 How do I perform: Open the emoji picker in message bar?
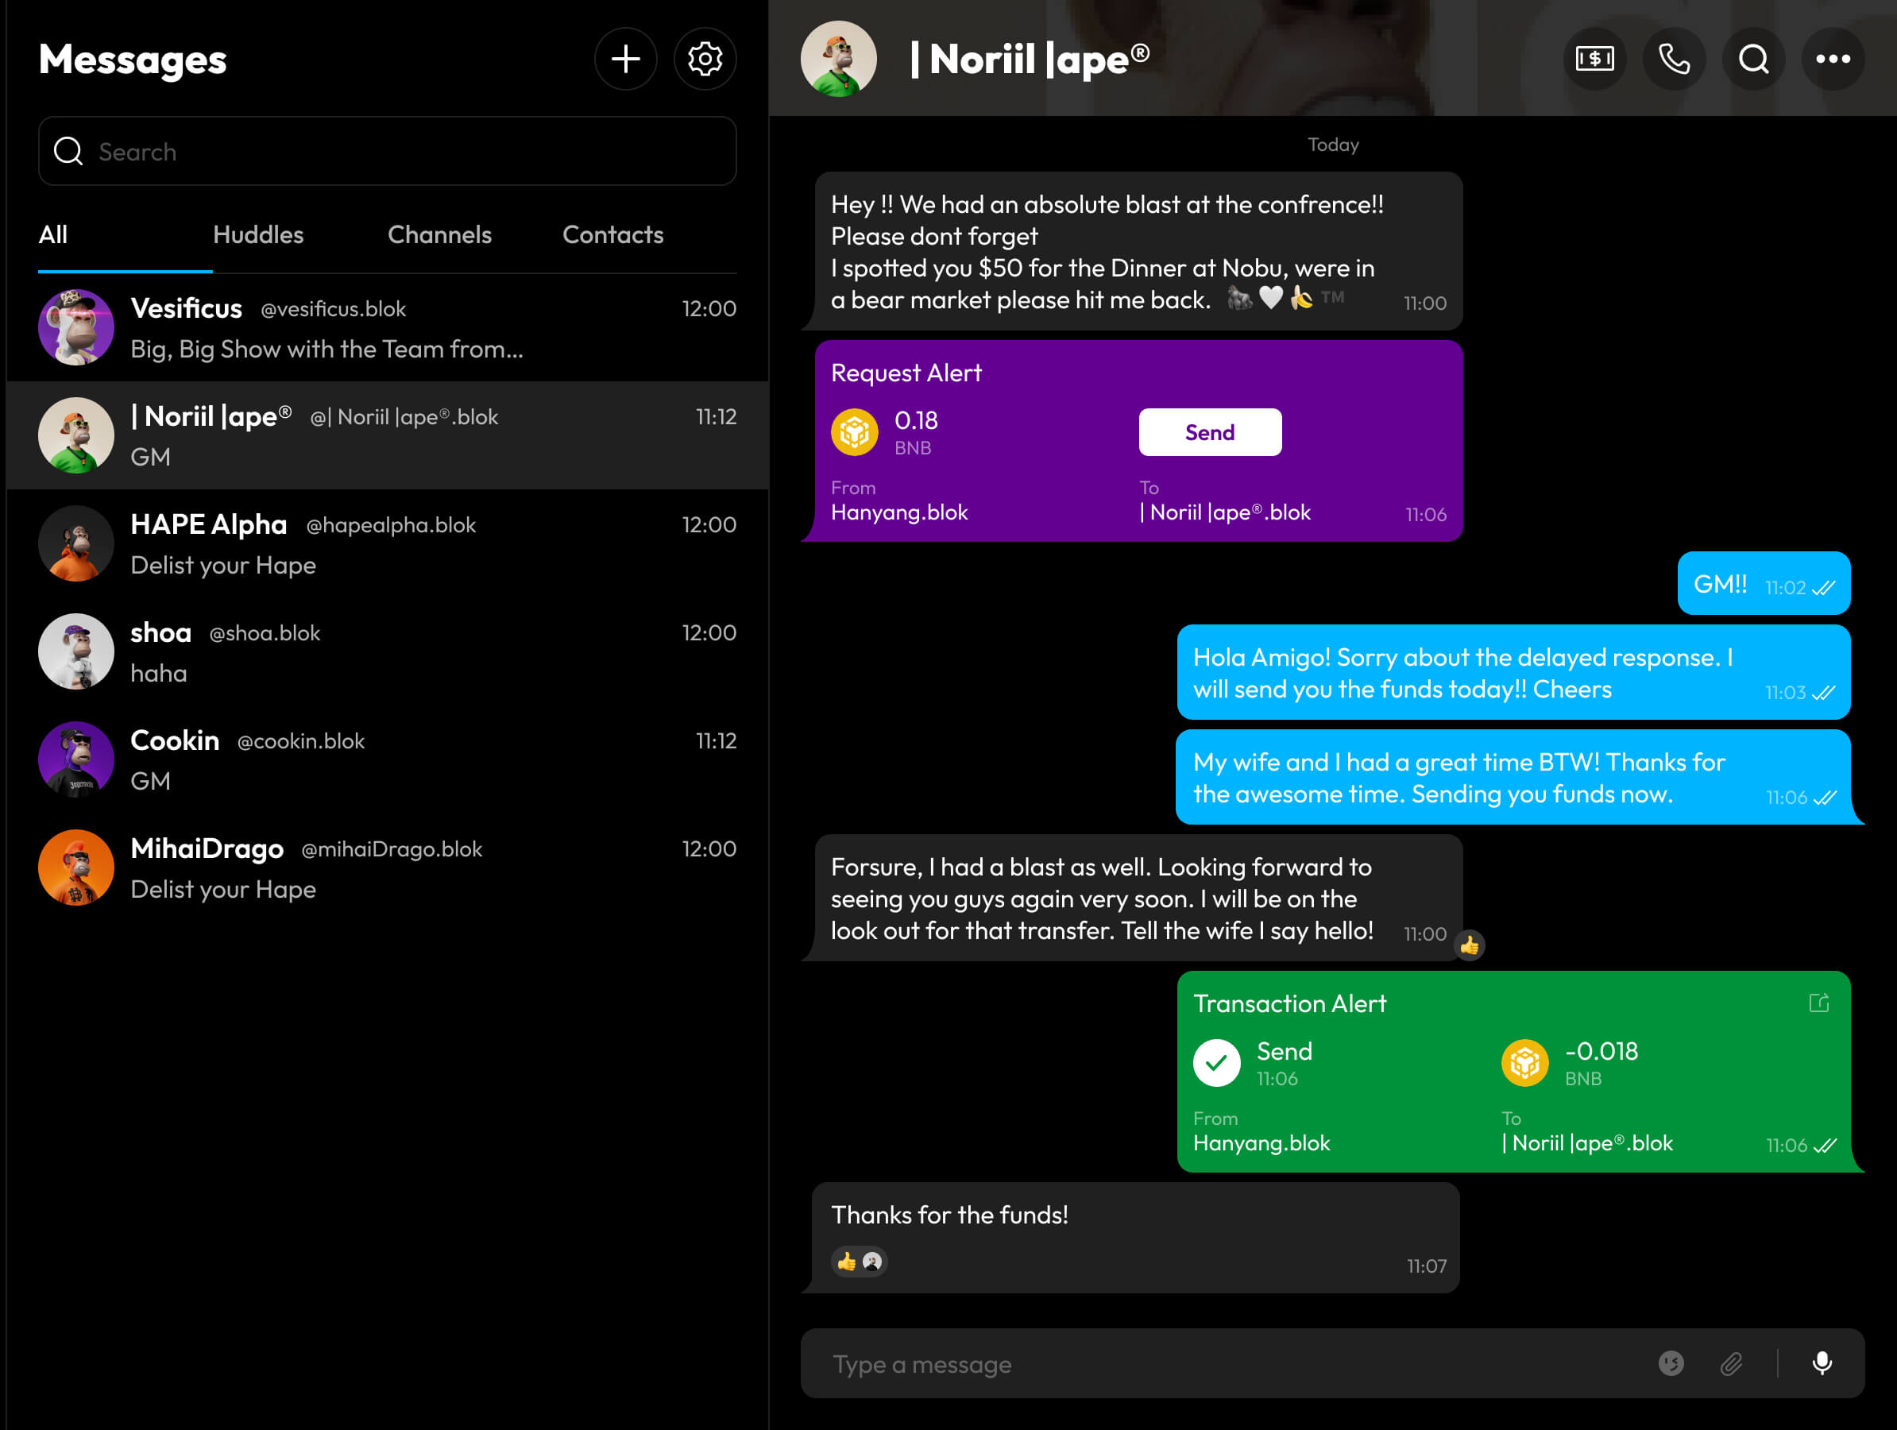click(x=1671, y=1363)
